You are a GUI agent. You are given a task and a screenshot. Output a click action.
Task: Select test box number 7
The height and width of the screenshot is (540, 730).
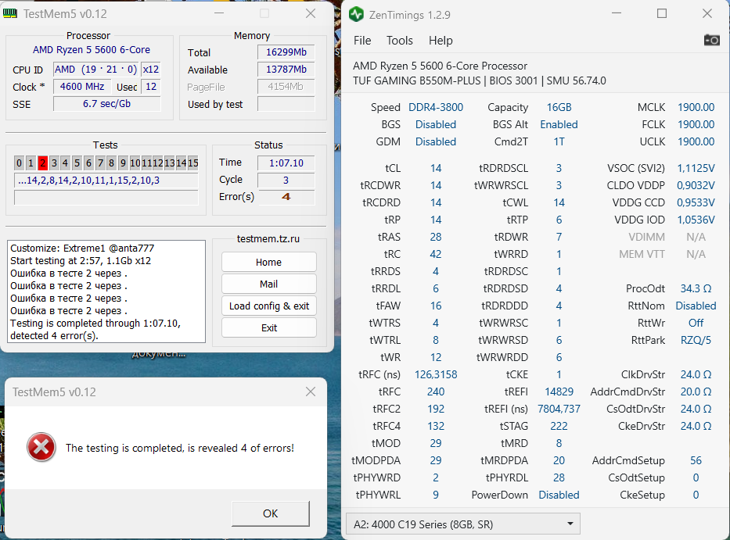pos(100,163)
